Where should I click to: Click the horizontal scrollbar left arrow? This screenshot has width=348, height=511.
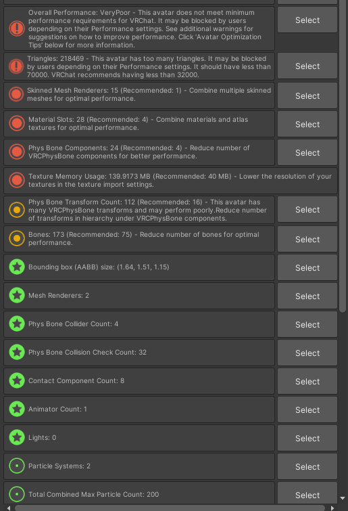9,508
